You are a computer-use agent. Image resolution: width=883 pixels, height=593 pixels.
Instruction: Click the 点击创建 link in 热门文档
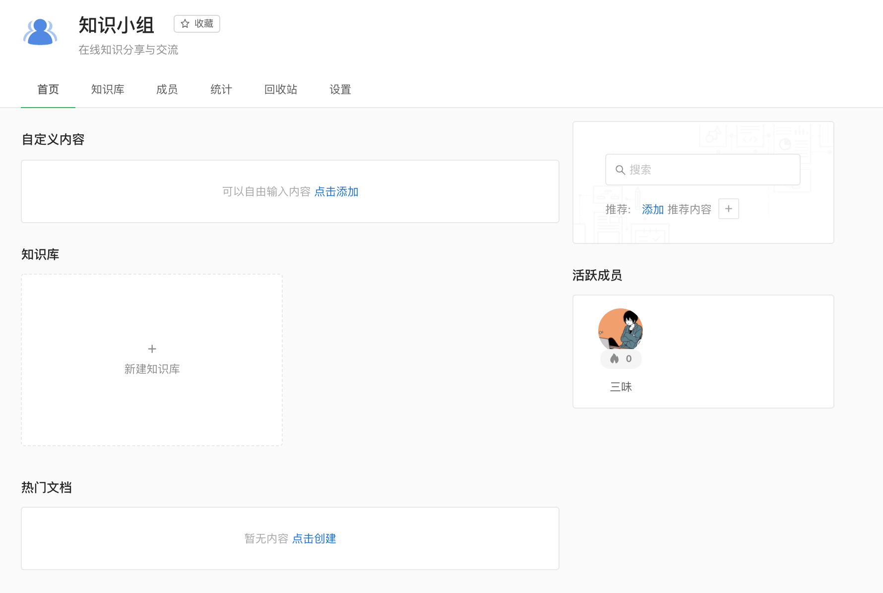point(315,539)
